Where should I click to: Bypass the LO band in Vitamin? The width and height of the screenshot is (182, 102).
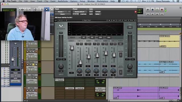click(x=81, y=44)
